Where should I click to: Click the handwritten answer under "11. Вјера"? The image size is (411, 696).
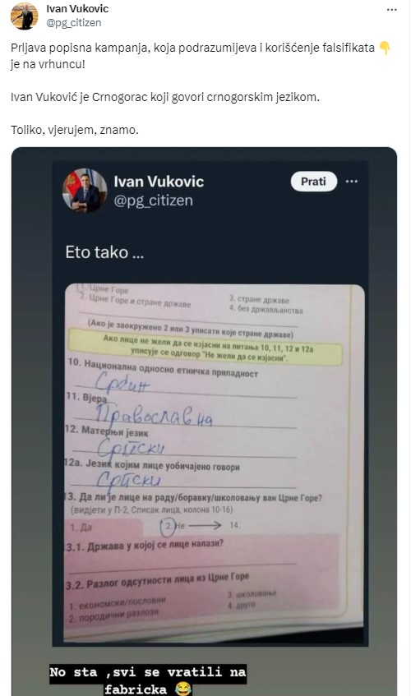pos(154,416)
